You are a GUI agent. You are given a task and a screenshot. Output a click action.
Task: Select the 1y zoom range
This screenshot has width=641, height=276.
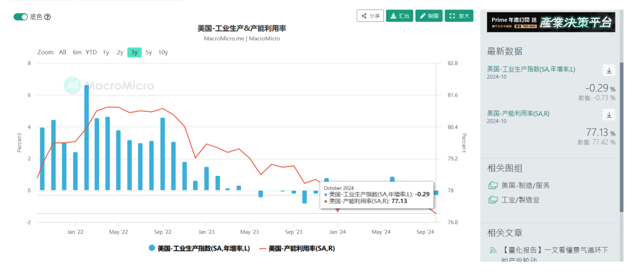tap(106, 52)
